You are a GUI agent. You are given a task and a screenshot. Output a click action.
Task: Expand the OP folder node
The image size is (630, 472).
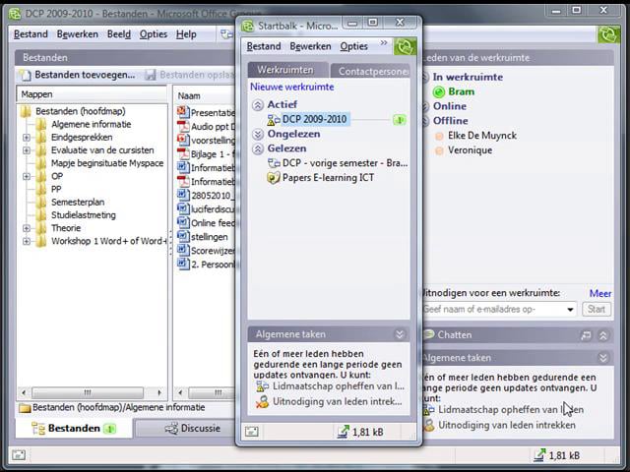tap(27, 177)
